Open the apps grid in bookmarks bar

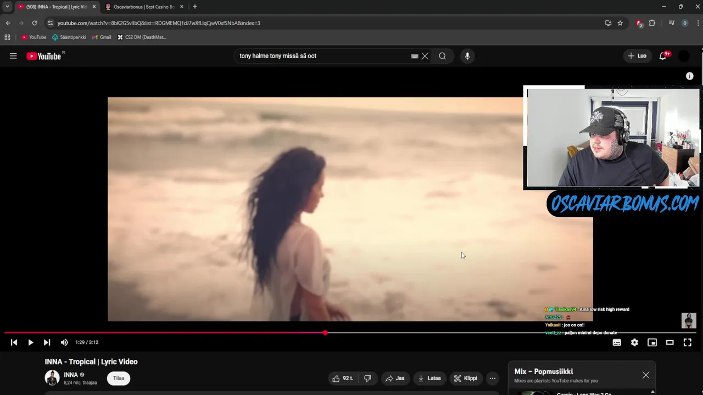(x=7, y=37)
